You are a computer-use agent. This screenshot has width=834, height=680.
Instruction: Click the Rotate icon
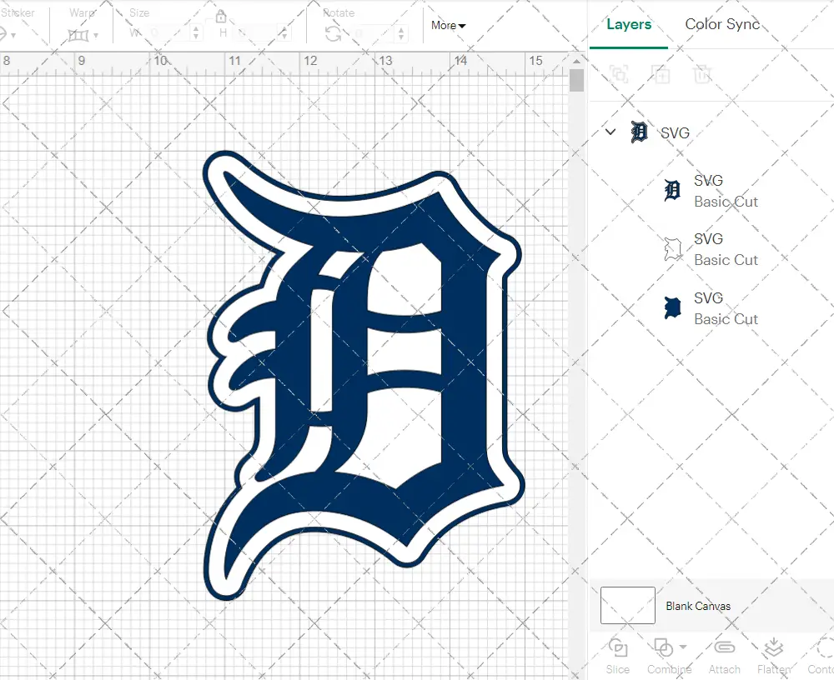point(334,34)
